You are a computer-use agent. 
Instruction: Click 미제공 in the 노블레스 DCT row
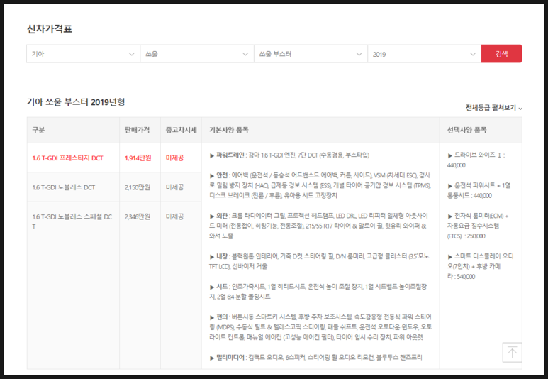tap(174, 187)
